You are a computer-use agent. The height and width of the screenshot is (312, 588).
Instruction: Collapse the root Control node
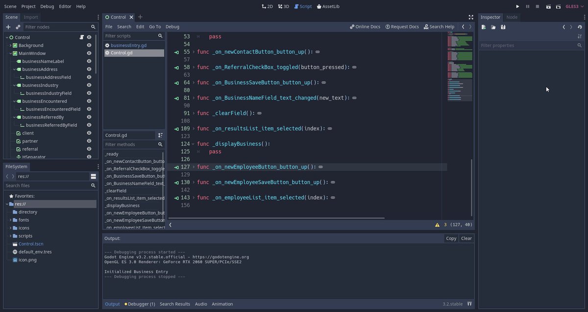click(7, 37)
